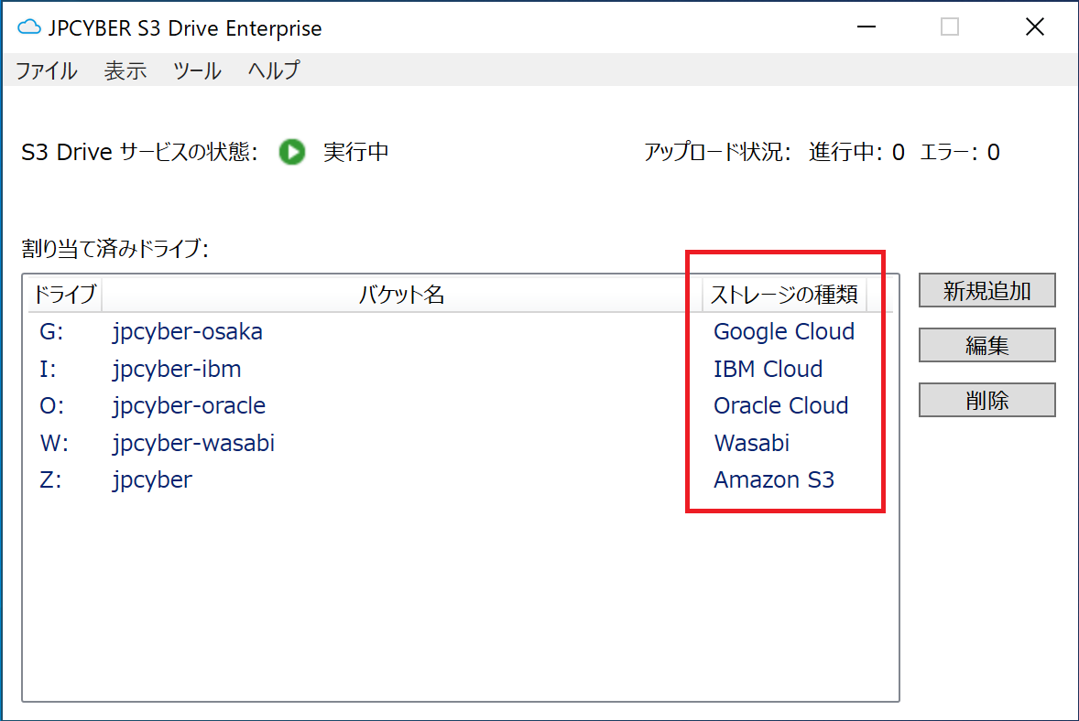
Task: Click Amazon S3 storage type cell
Action: [773, 479]
